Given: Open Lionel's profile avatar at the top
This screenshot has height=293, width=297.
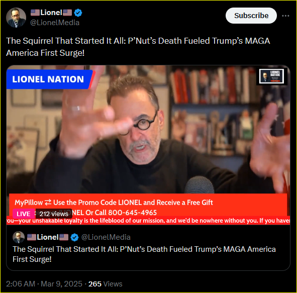Looking at the screenshot, I should (x=16, y=18).
